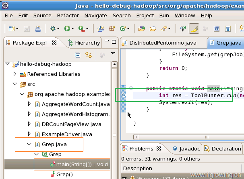Toggle Link with Editor in Package Explorer
The width and height of the screenshot is (244, 179).
[89, 55]
